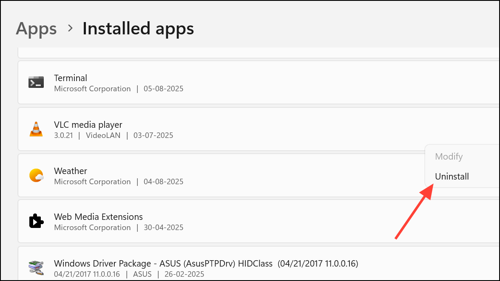This screenshot has width=500, height=281.
Task: Click the Terminal app icon
Action: click(x=36, y=82)
